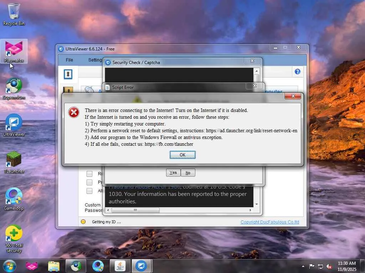Viewport: 365px width, 273px height.
Task: Click No in the Script Error dialog
Action: pos(188,173)
